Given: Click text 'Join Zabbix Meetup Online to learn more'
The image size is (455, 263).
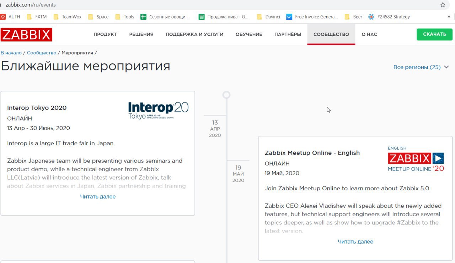Looking at the screenshot, I should 347,189.
